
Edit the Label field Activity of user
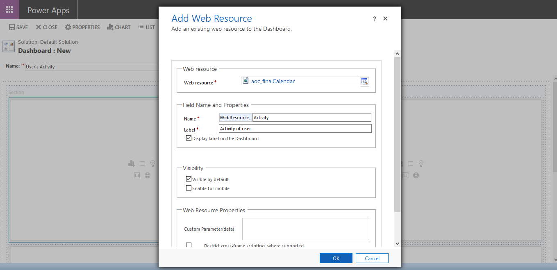coord(295,129)
